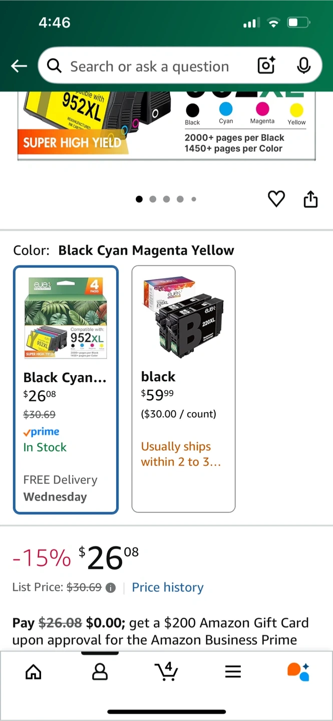Screen dimensions: 333x721
Task: Add item to wish list heart
Action: click(276, 199)
